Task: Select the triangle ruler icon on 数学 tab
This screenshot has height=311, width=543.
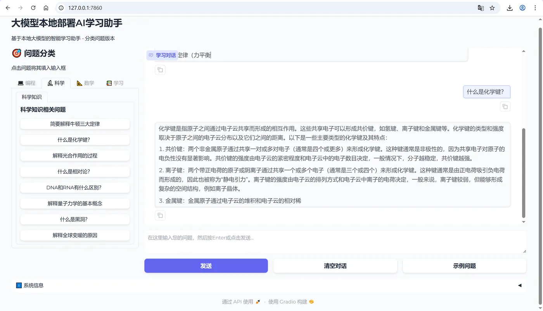Action: tap(80, 83)
